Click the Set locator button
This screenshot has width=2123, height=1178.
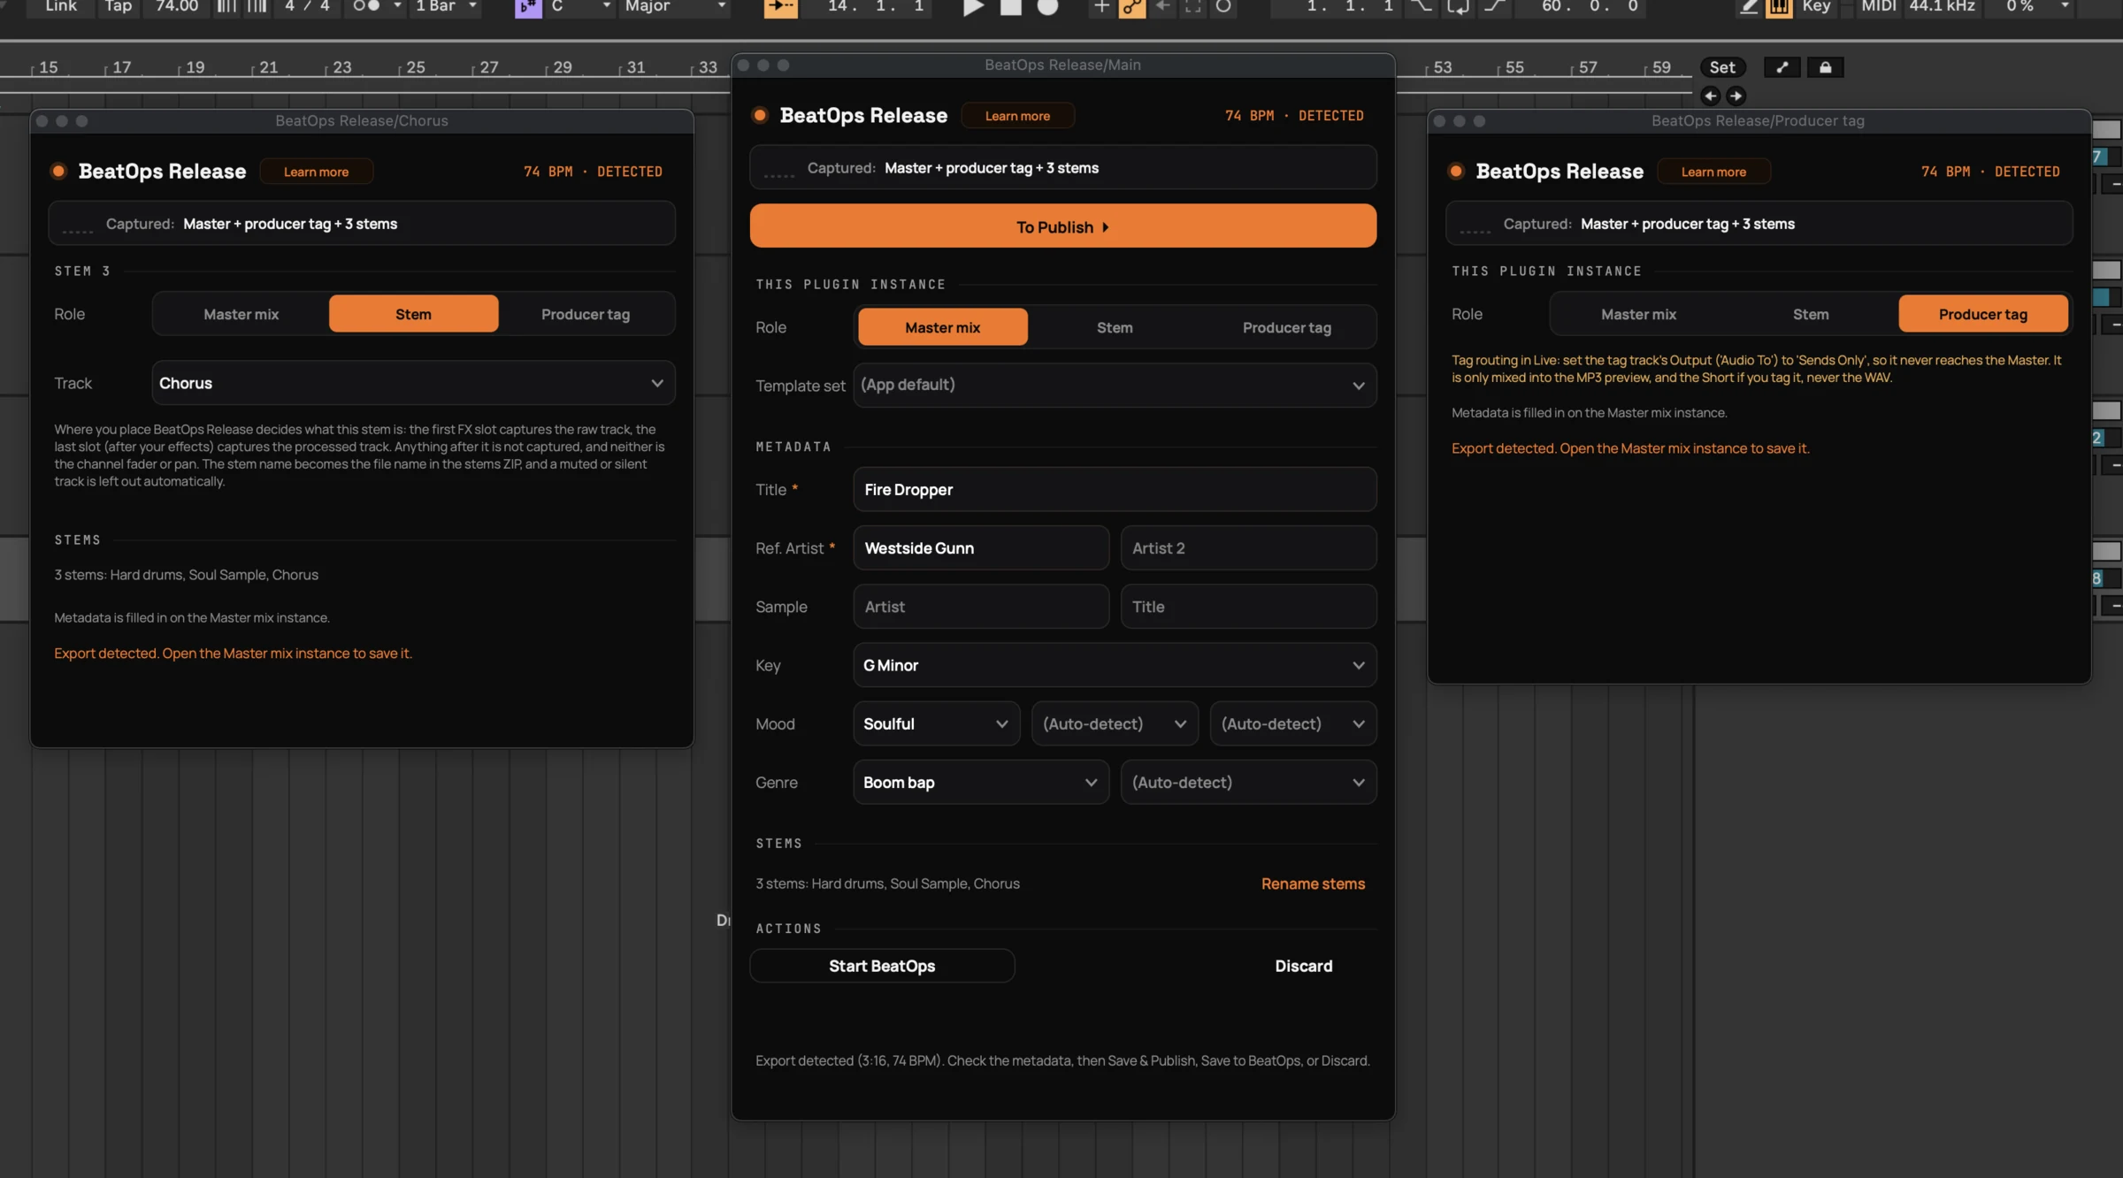pos(1722,67)
